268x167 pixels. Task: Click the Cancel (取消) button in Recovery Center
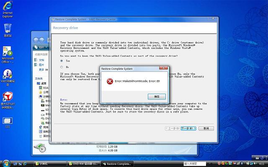point(206,129)
